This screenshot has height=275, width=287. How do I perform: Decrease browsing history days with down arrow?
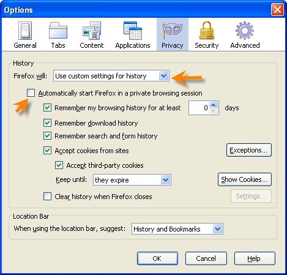click(x=214, y=111)
